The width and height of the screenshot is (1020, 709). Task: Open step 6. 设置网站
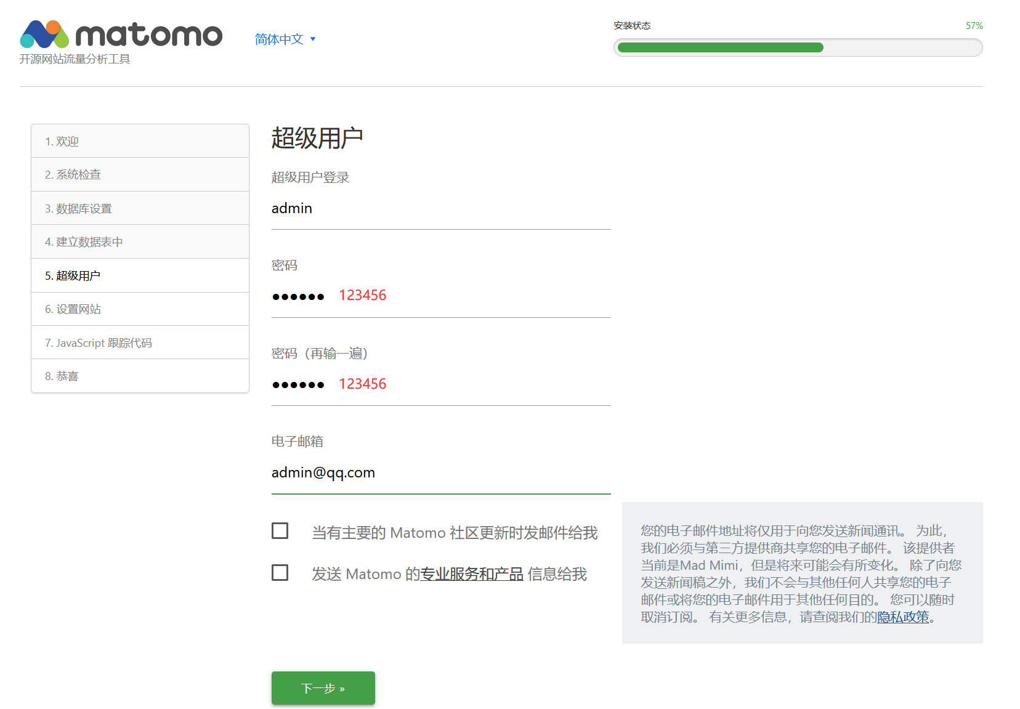(140, 309)
